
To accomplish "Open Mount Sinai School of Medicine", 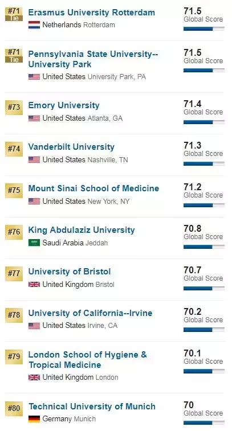I will pyautogui.click(x=93, y=188).
